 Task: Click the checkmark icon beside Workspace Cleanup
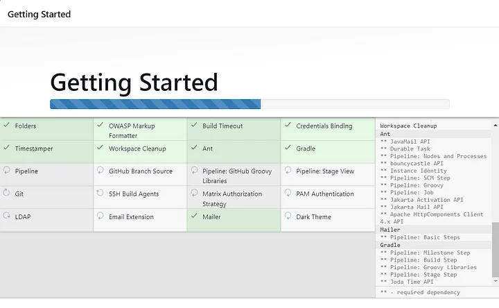point(100,148)
